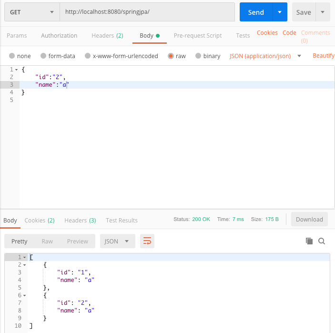Collapse request body line 1 fold arrow
The height and width of the screenshot is (333, 335).
point(17,70)
